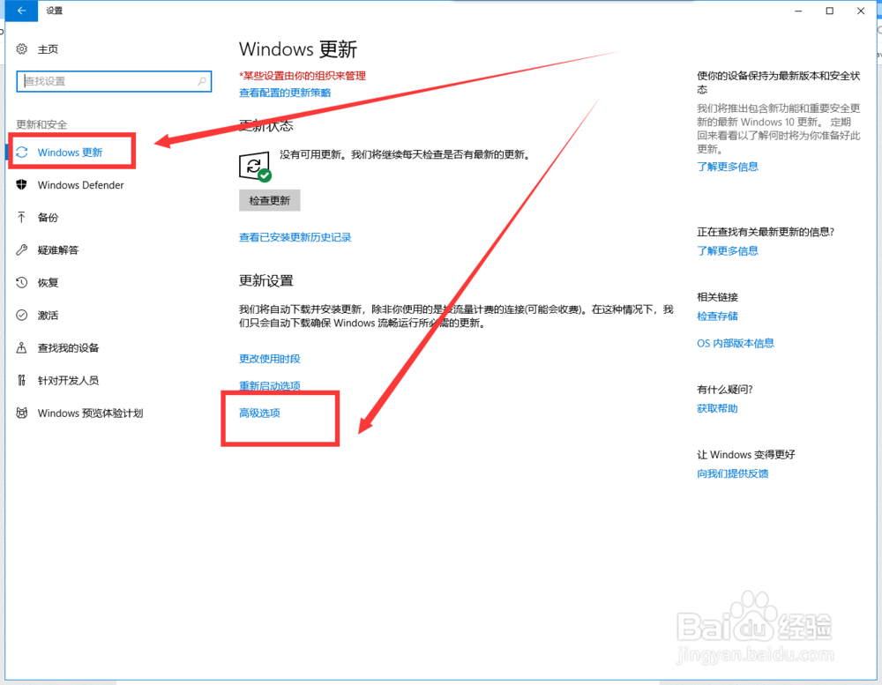Click 更改使用时段 link

pos(269,359)
